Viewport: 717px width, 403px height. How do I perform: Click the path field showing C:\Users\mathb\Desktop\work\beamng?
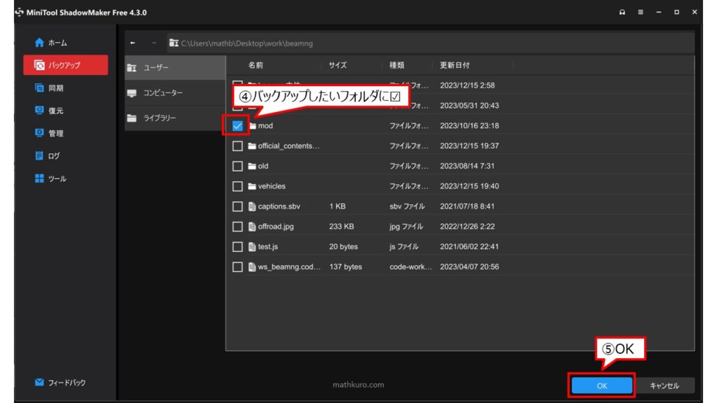(431, 43)
